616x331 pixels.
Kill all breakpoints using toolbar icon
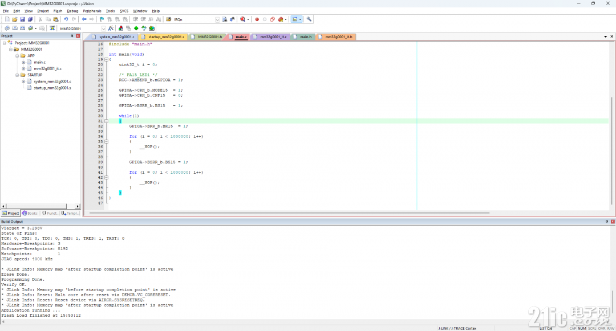pos(281,19)
